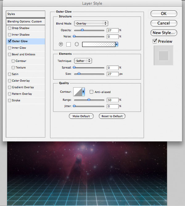Focus the Range value field
Screen dimensions: 185x206
pos(113,100)
